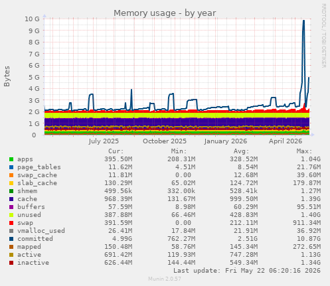Image resolution: width=330 pixels, height=286 pixels.
Task: Click the yellow slab_cache legend swatch
Action: click(x=11, y=183)
